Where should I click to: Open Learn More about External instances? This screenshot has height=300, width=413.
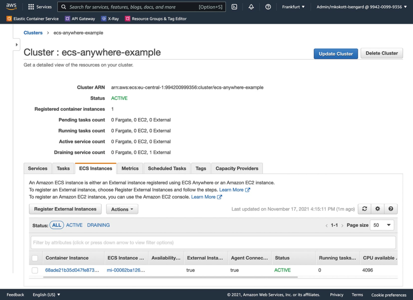(234, 190)
